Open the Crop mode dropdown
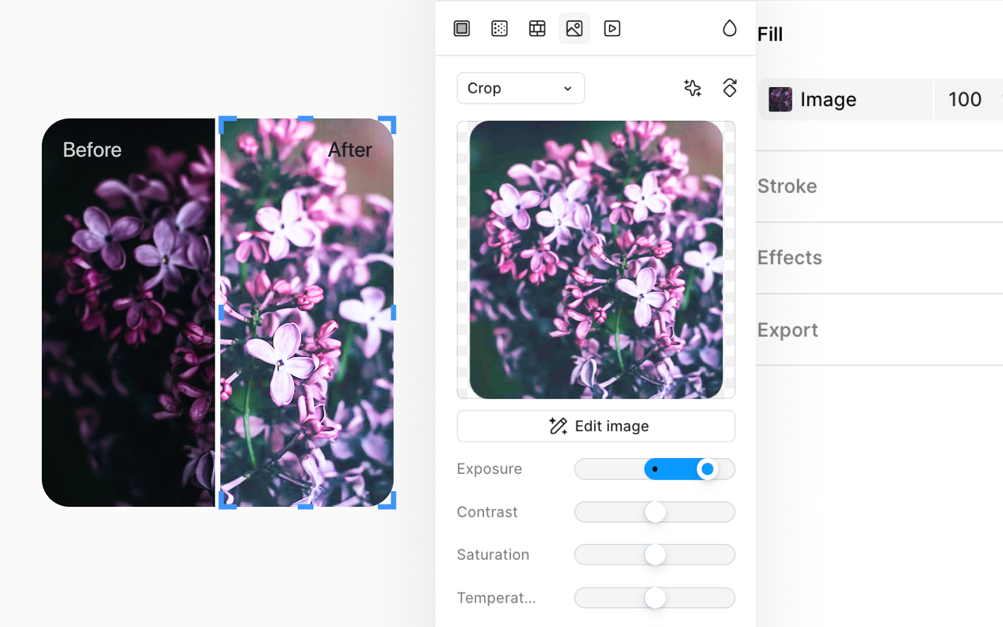The image size is (1003, 627). click(520, 88)
